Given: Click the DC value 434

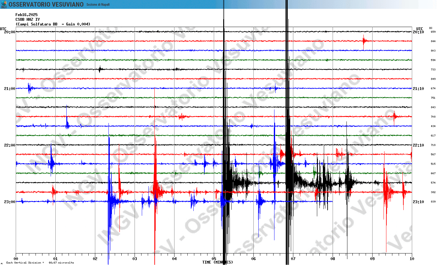Looking at the screenshot, I should [433, 126].
